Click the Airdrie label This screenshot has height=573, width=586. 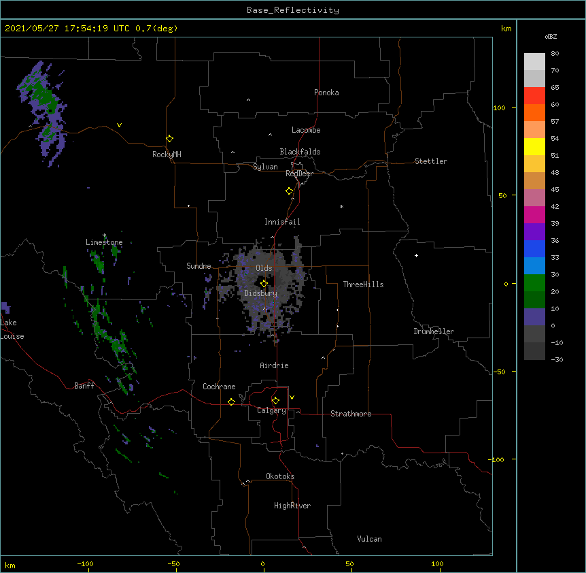[275, 365]
